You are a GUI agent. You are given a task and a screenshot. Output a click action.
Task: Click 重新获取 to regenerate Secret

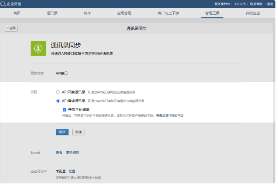pos(73,153)
